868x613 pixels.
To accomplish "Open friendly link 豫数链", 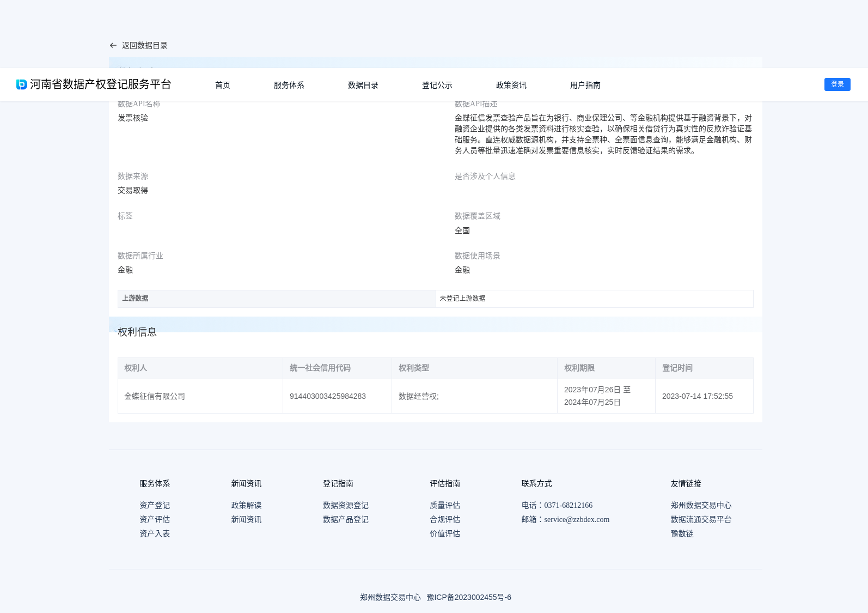I will (x=682, y=534).
